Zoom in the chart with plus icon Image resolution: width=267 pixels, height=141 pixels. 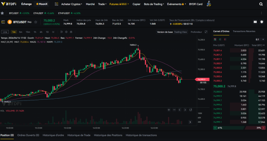coord(168,110)
